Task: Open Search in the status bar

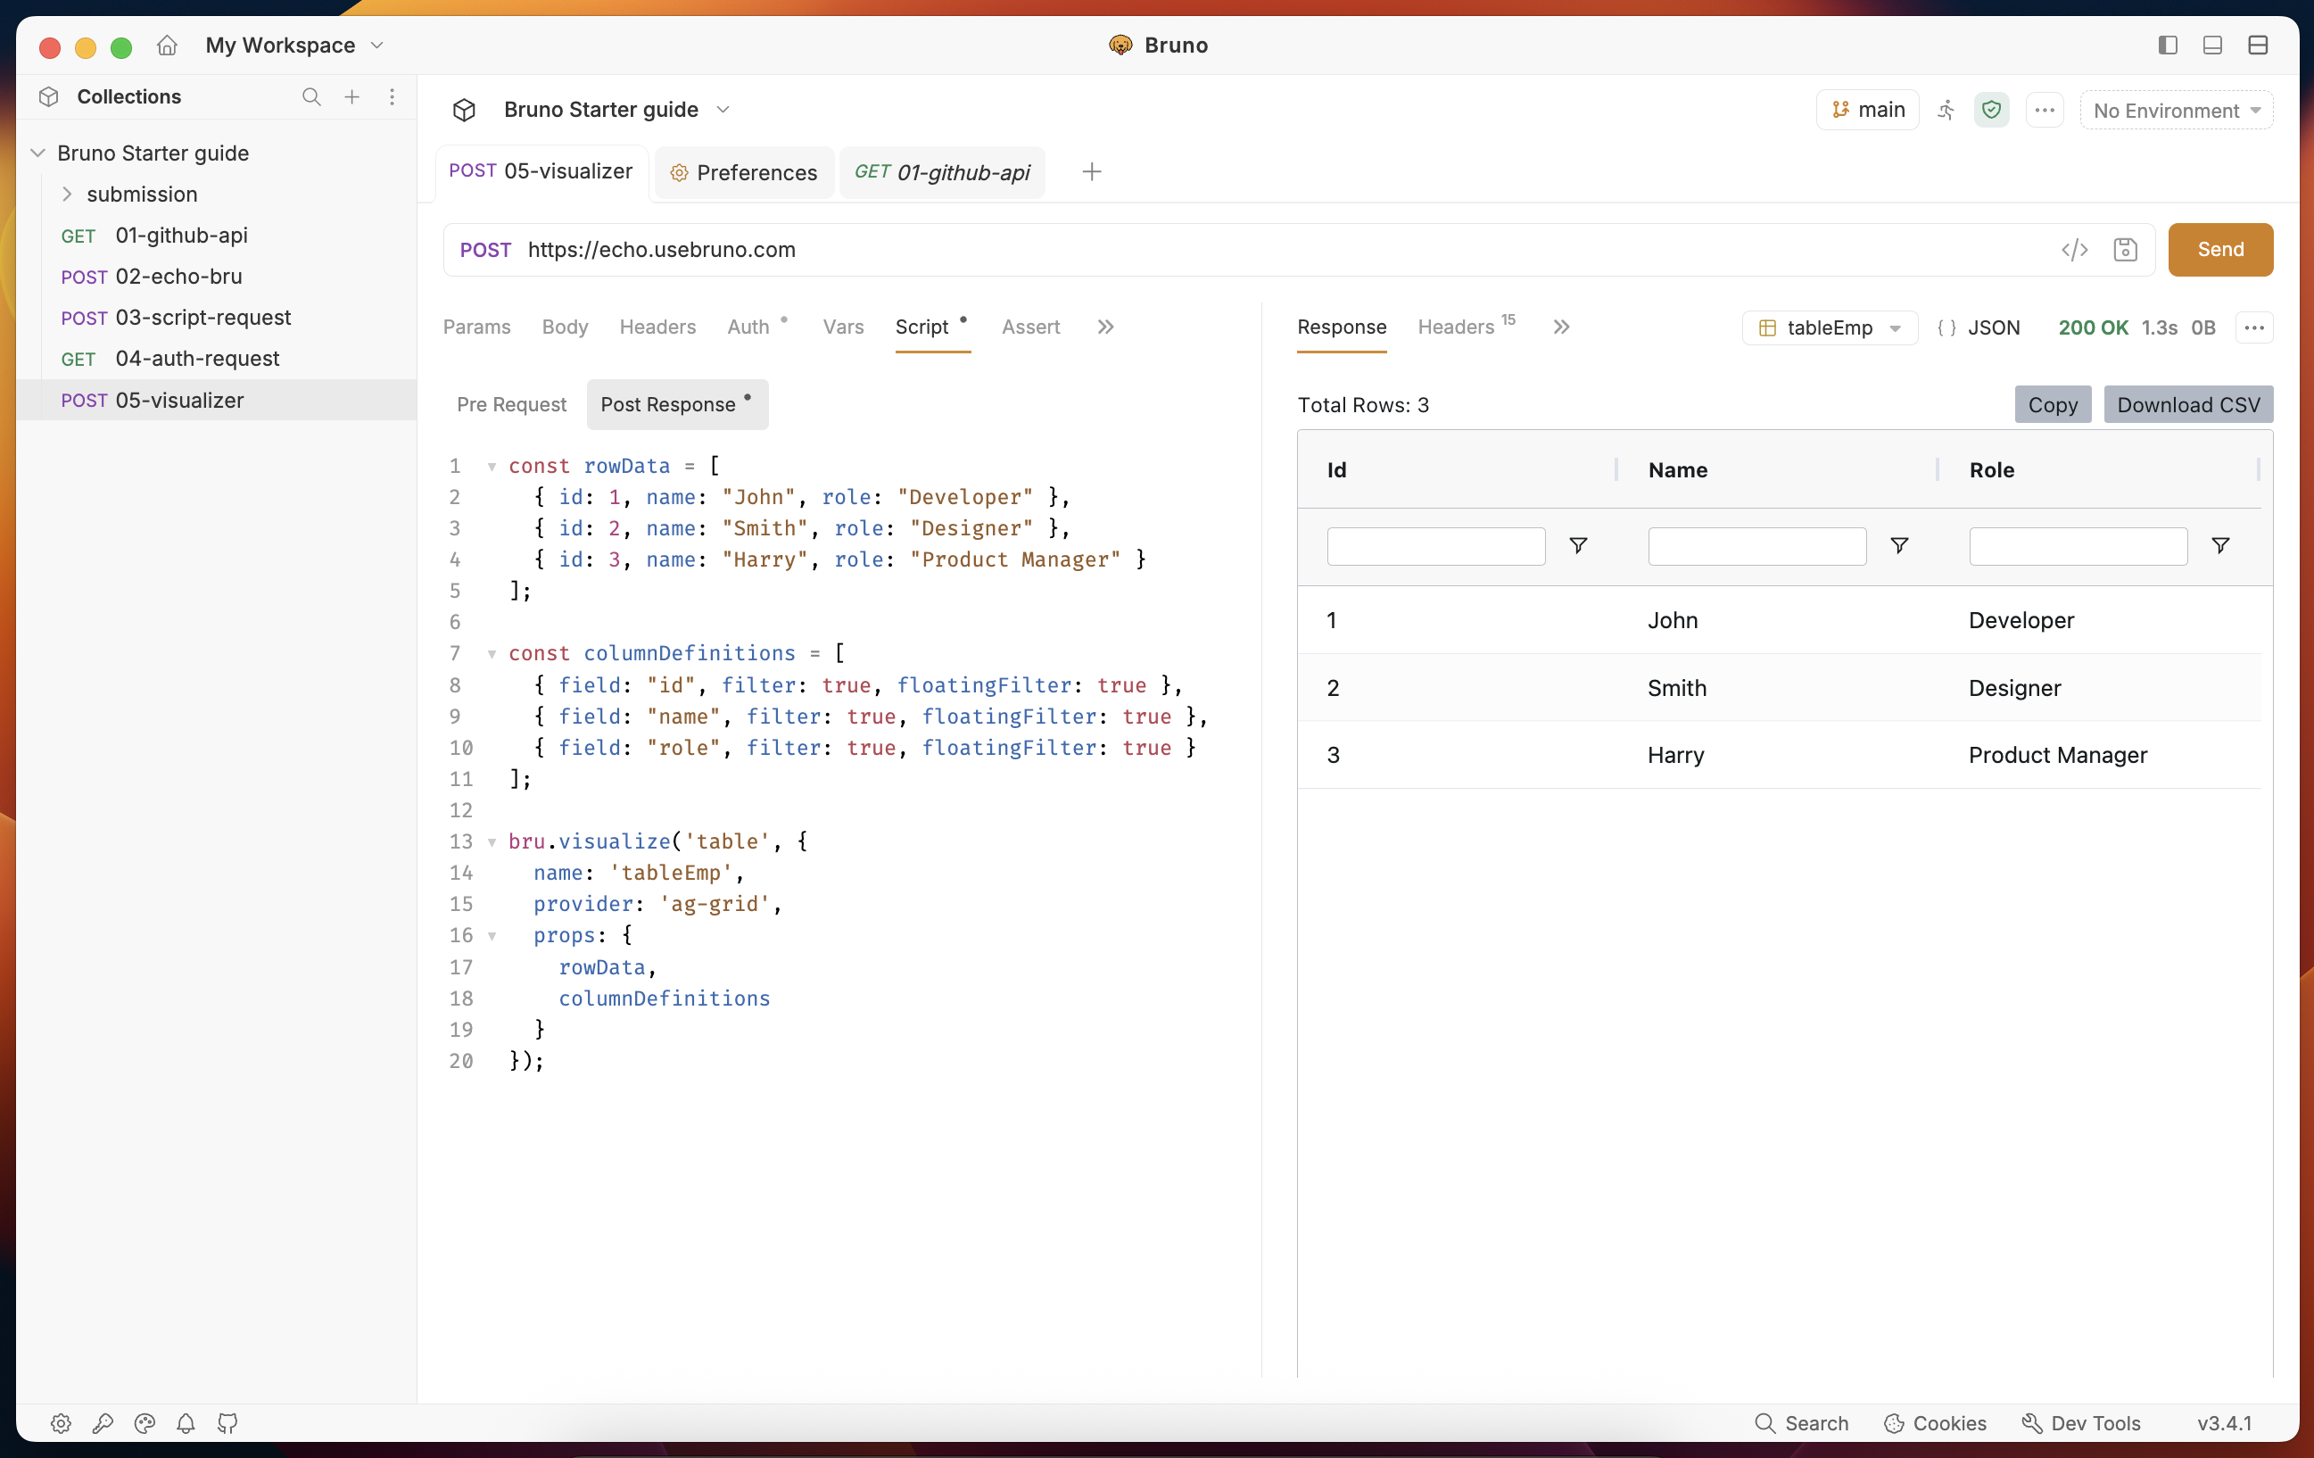Action: click(x=1802, y=1423)
